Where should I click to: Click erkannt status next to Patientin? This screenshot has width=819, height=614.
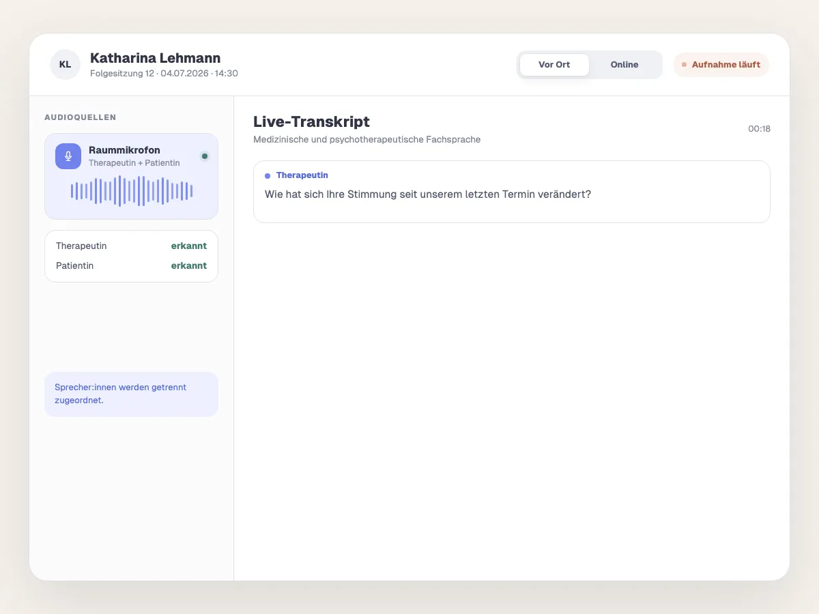pos(189,265)
